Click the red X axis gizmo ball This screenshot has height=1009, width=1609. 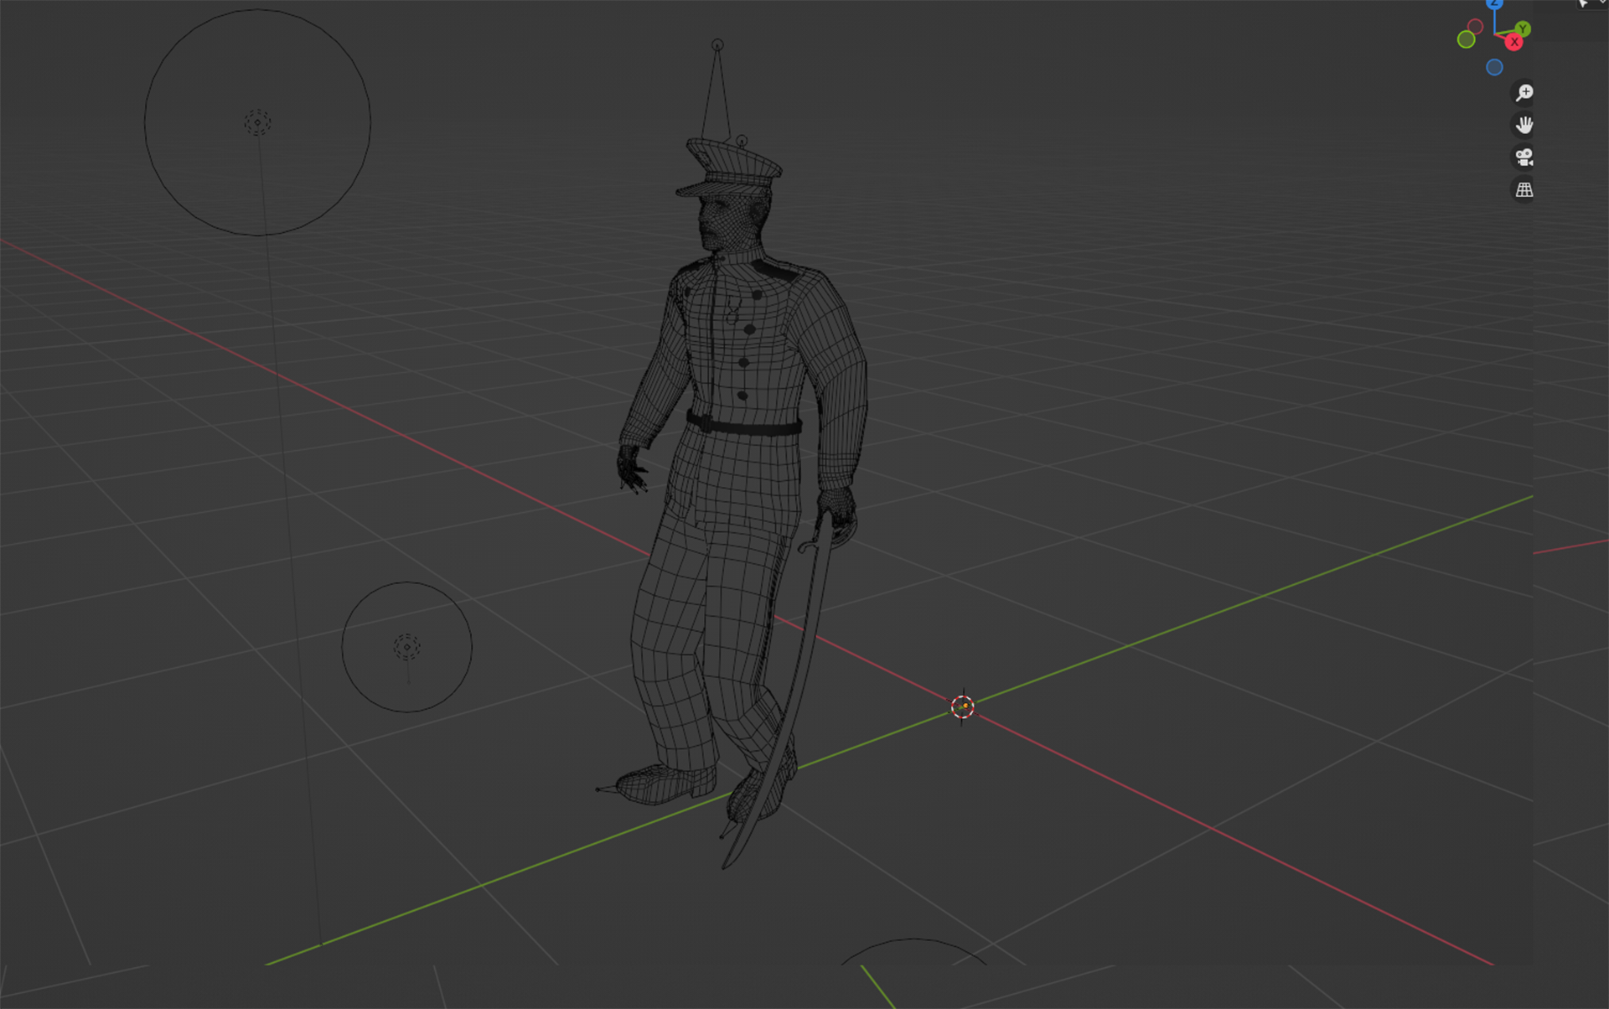[x=1513, y=42]
